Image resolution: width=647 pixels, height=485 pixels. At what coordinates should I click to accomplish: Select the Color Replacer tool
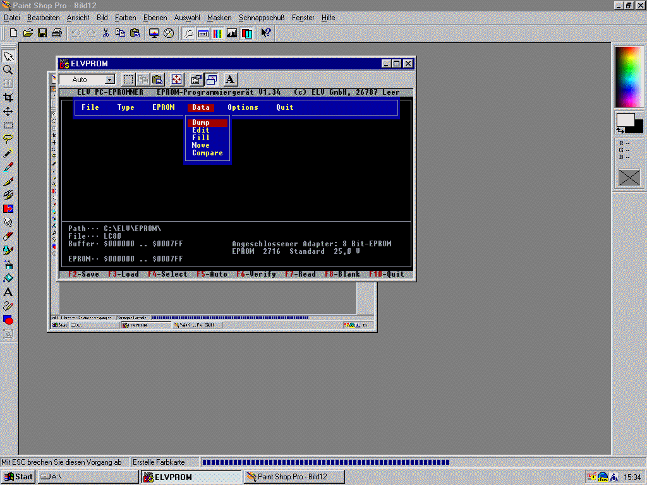[x=8, y=208]
